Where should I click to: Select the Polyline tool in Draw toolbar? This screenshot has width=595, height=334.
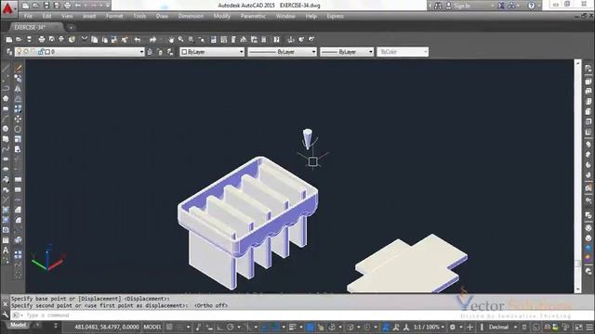click(6, 88)
